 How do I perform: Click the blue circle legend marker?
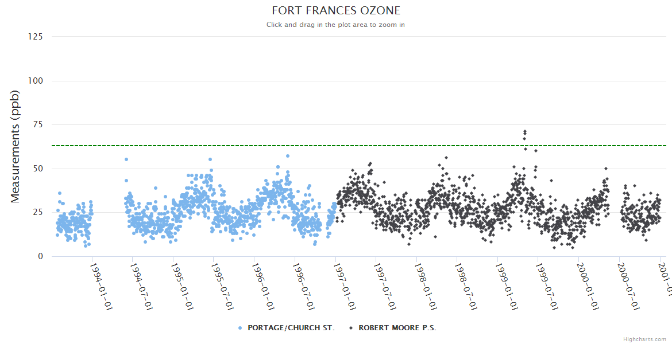[240, 328]
